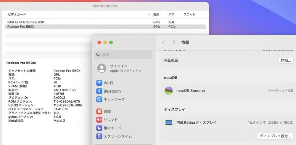This screenshot has height=145, width=296.
Task: Select the スクリーンタイム sidebar label
Action: [x=118, y=136]
